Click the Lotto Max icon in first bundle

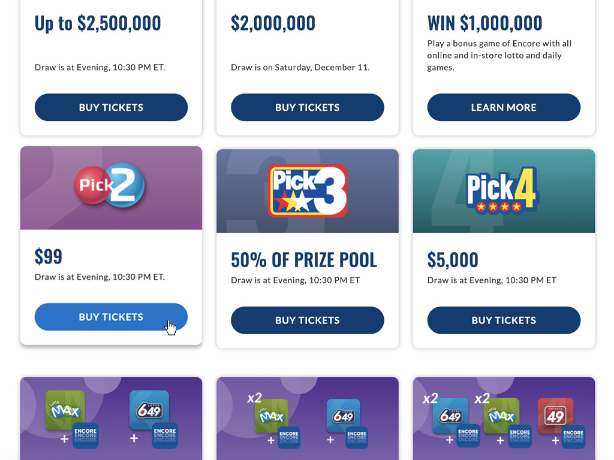[x=65, y=410]
